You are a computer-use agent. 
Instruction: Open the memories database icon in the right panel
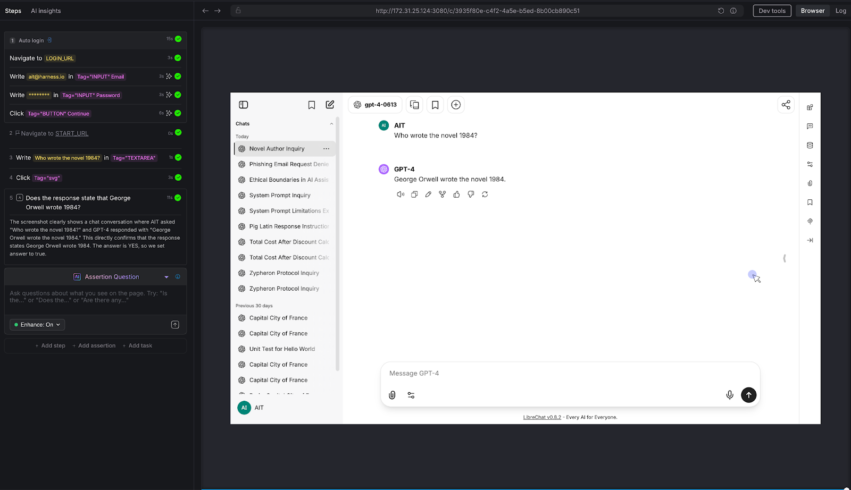point(810,145)
